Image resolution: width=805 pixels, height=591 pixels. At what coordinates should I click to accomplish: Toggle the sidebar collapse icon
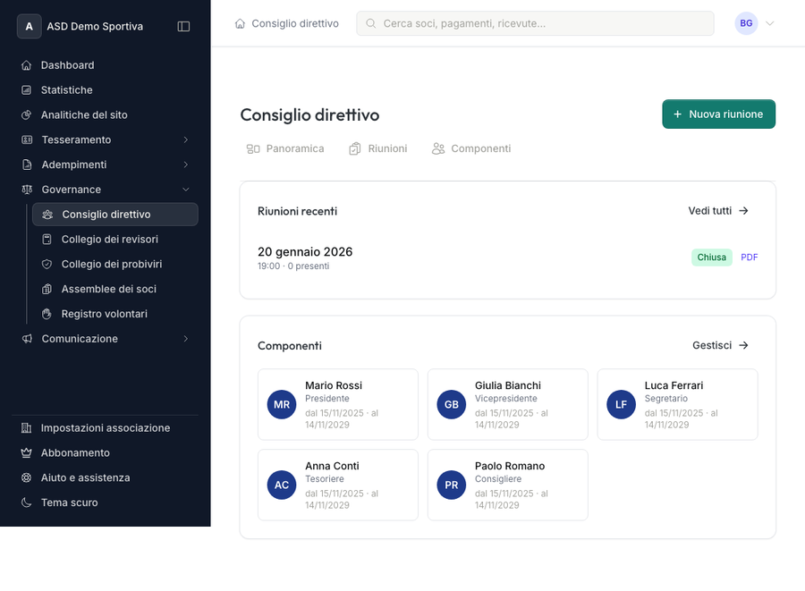tap(183, 26)
